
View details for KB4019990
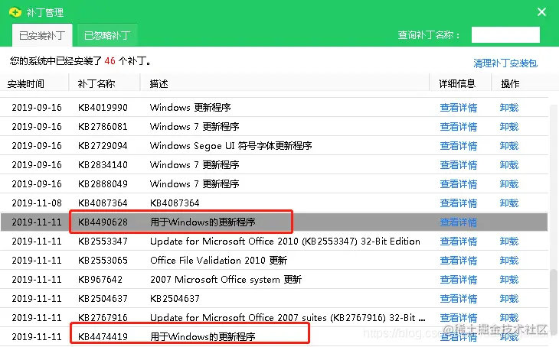point(458,108)
